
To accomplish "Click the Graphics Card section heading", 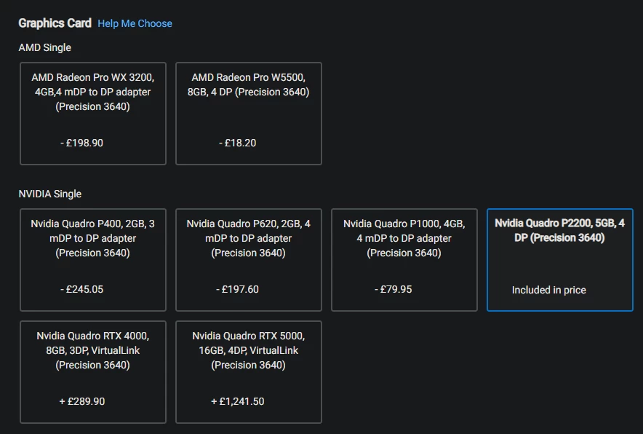I will (55, 23).
